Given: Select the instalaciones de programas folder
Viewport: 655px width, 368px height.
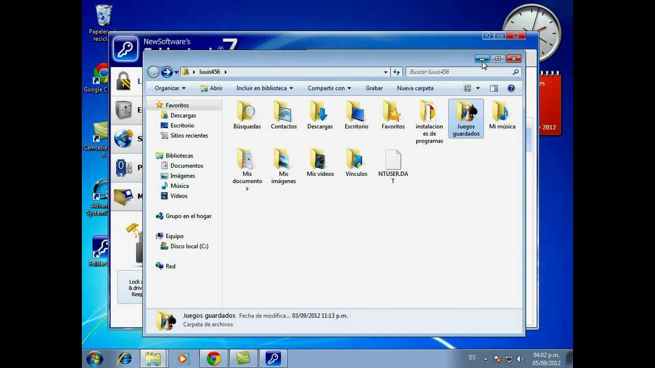Looking at the screenshot, I should [x=429, y=122].
